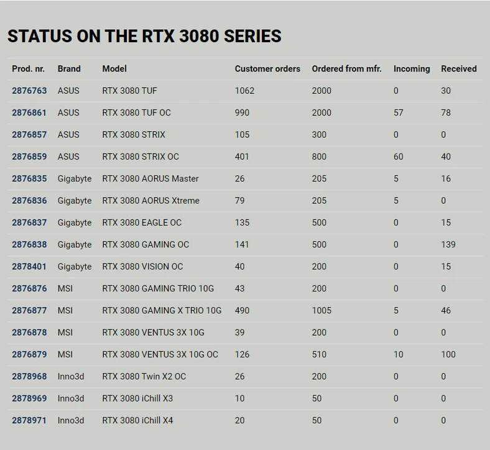The height and width of the screenshot is (450, 490).
Task: Click the Customer orders column header
Action: [267, 69]
